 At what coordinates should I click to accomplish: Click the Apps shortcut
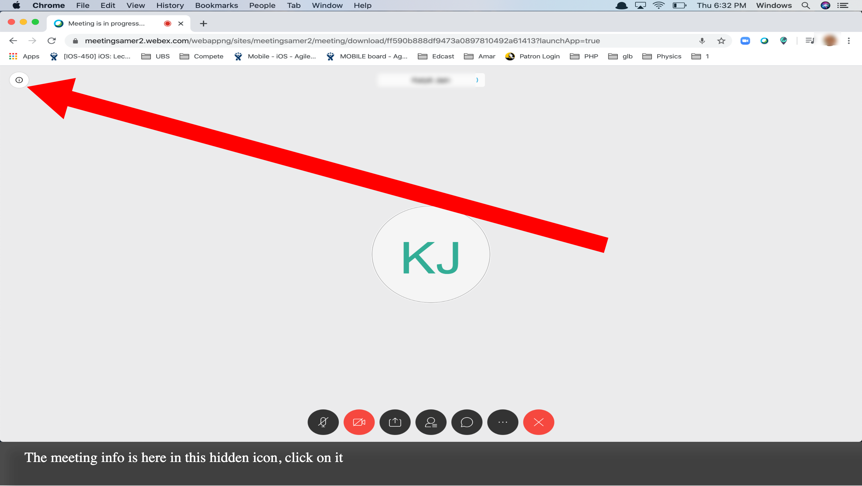24,56
